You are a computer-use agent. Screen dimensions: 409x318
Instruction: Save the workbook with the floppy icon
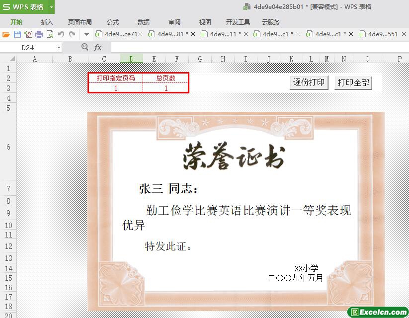pos(17,34)
